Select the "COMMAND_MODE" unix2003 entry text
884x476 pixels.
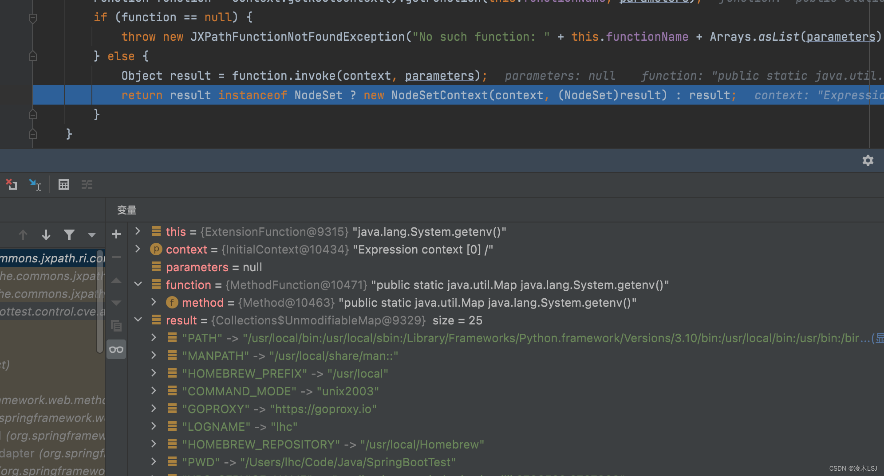tap(280, 391)
